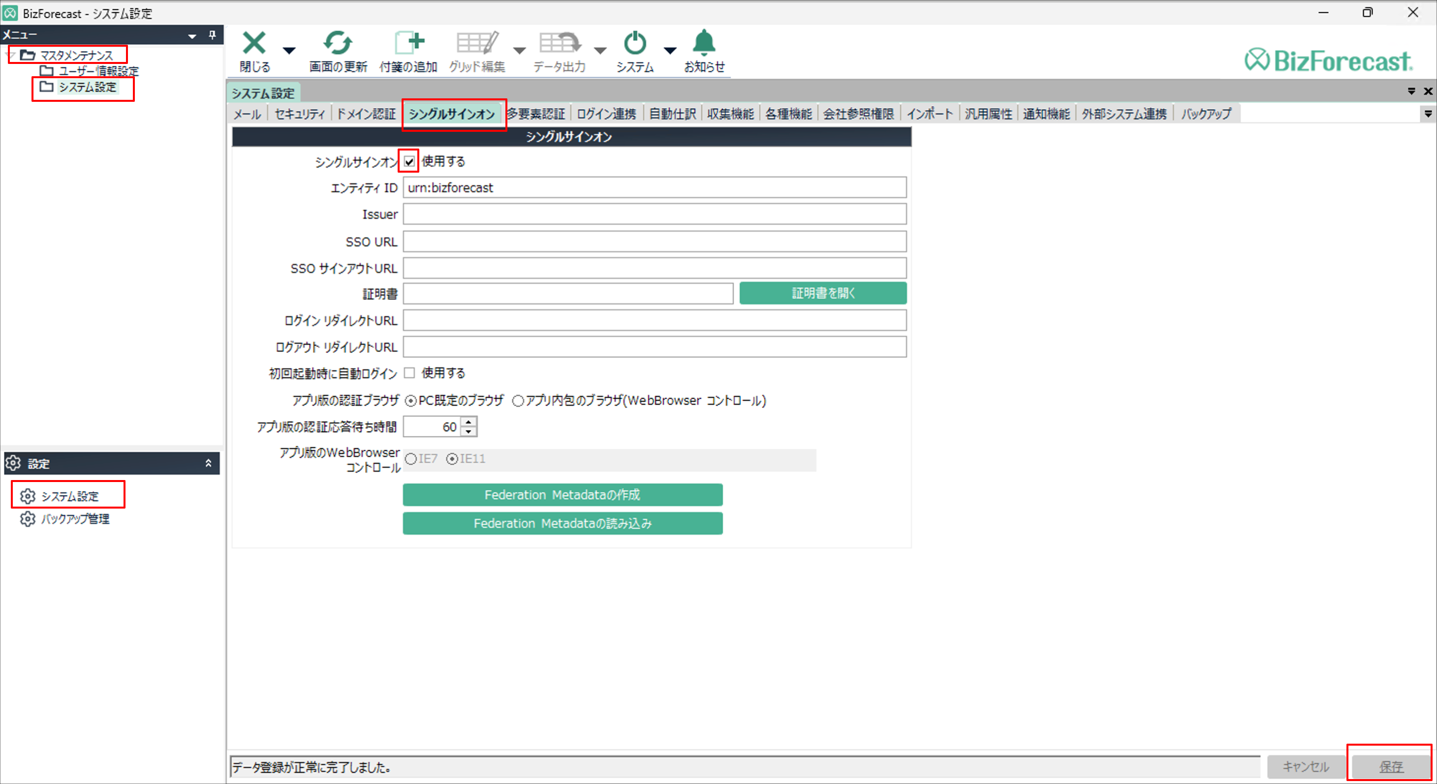Click the マスタメンテナンス folder icon
This screenshot has width=1437, height=784.
pyautogui.click(x=28, y=55)
